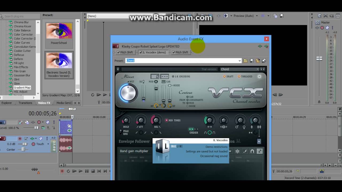Image resolution: width=342 pixels, height=192 pixels.
Task: Click the ATT attack knob
Action: coord(141,121)
